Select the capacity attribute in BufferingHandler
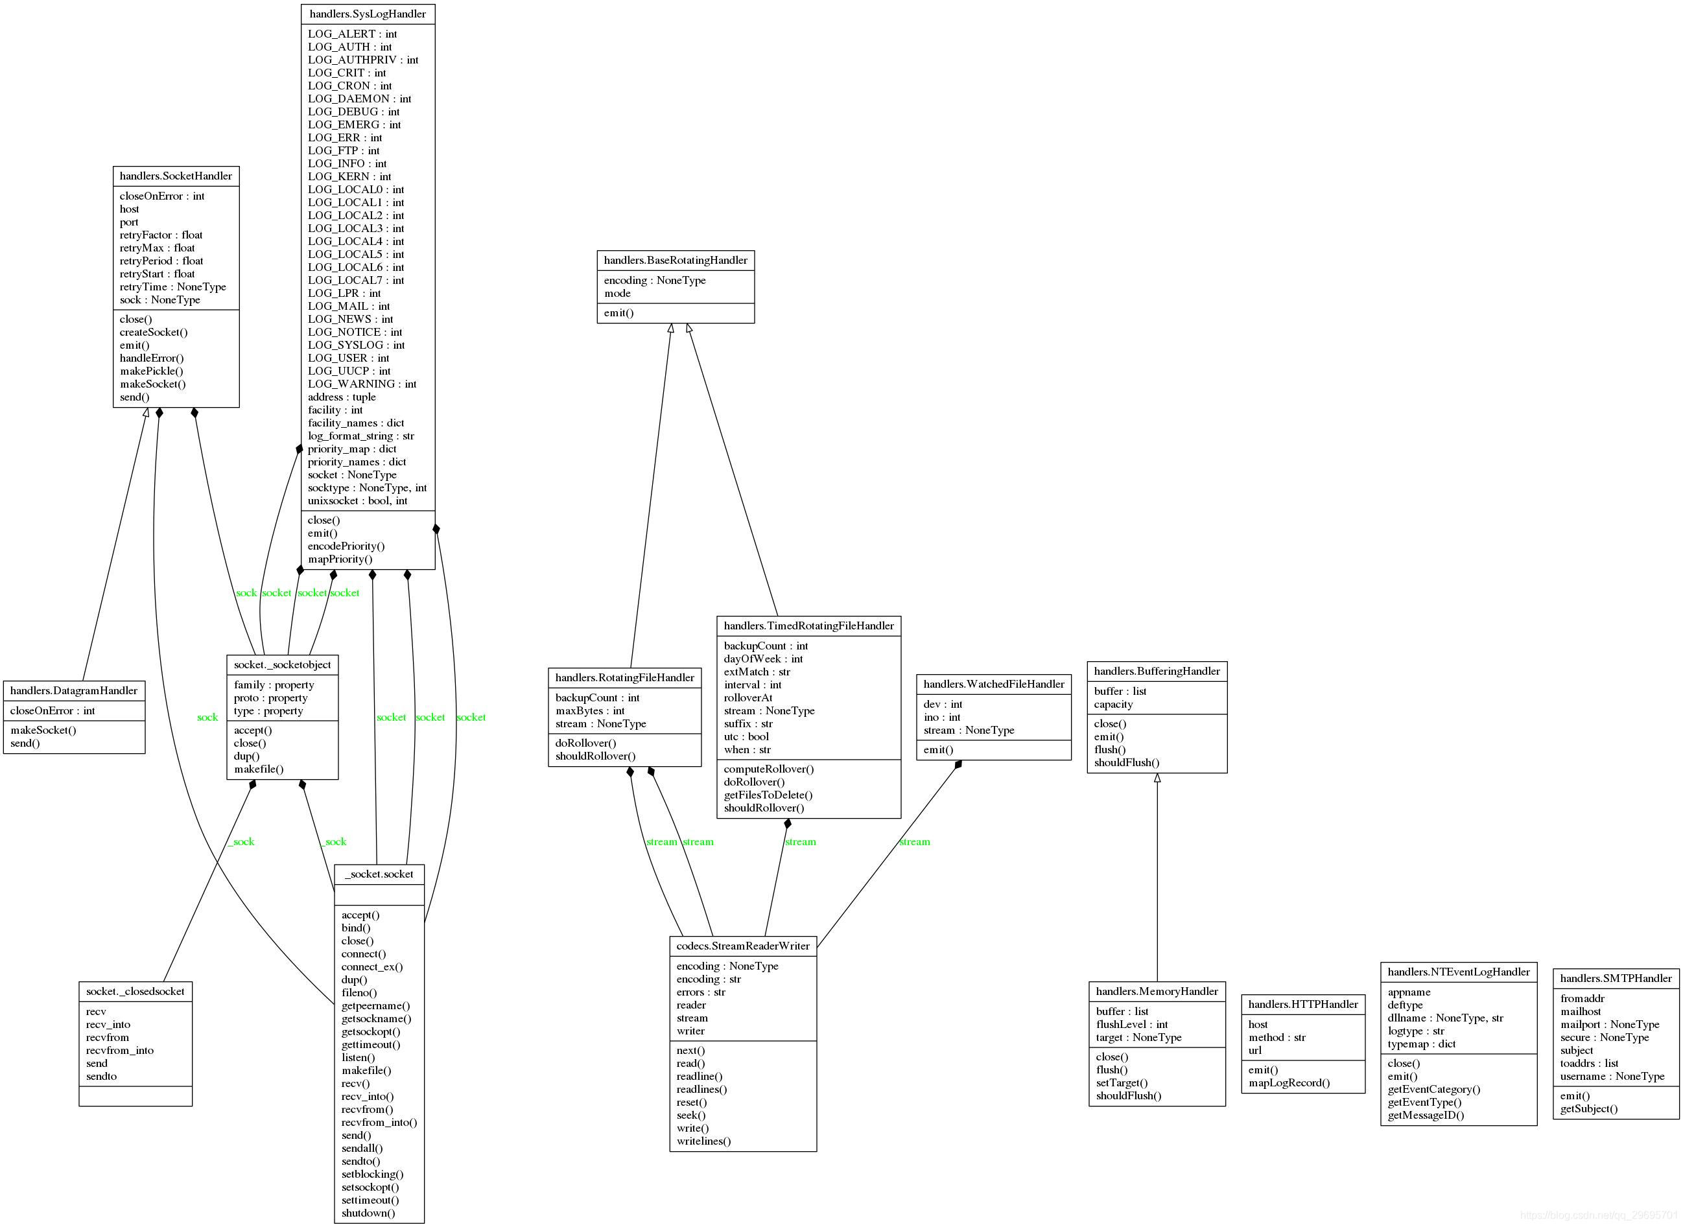Screen dimensions: 1683x1227 1114,704
